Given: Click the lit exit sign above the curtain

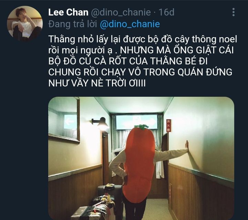Looking at the screenshot, I should (137, 122).
